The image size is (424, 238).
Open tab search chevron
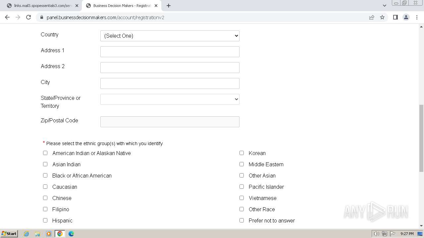coord(385,6)
